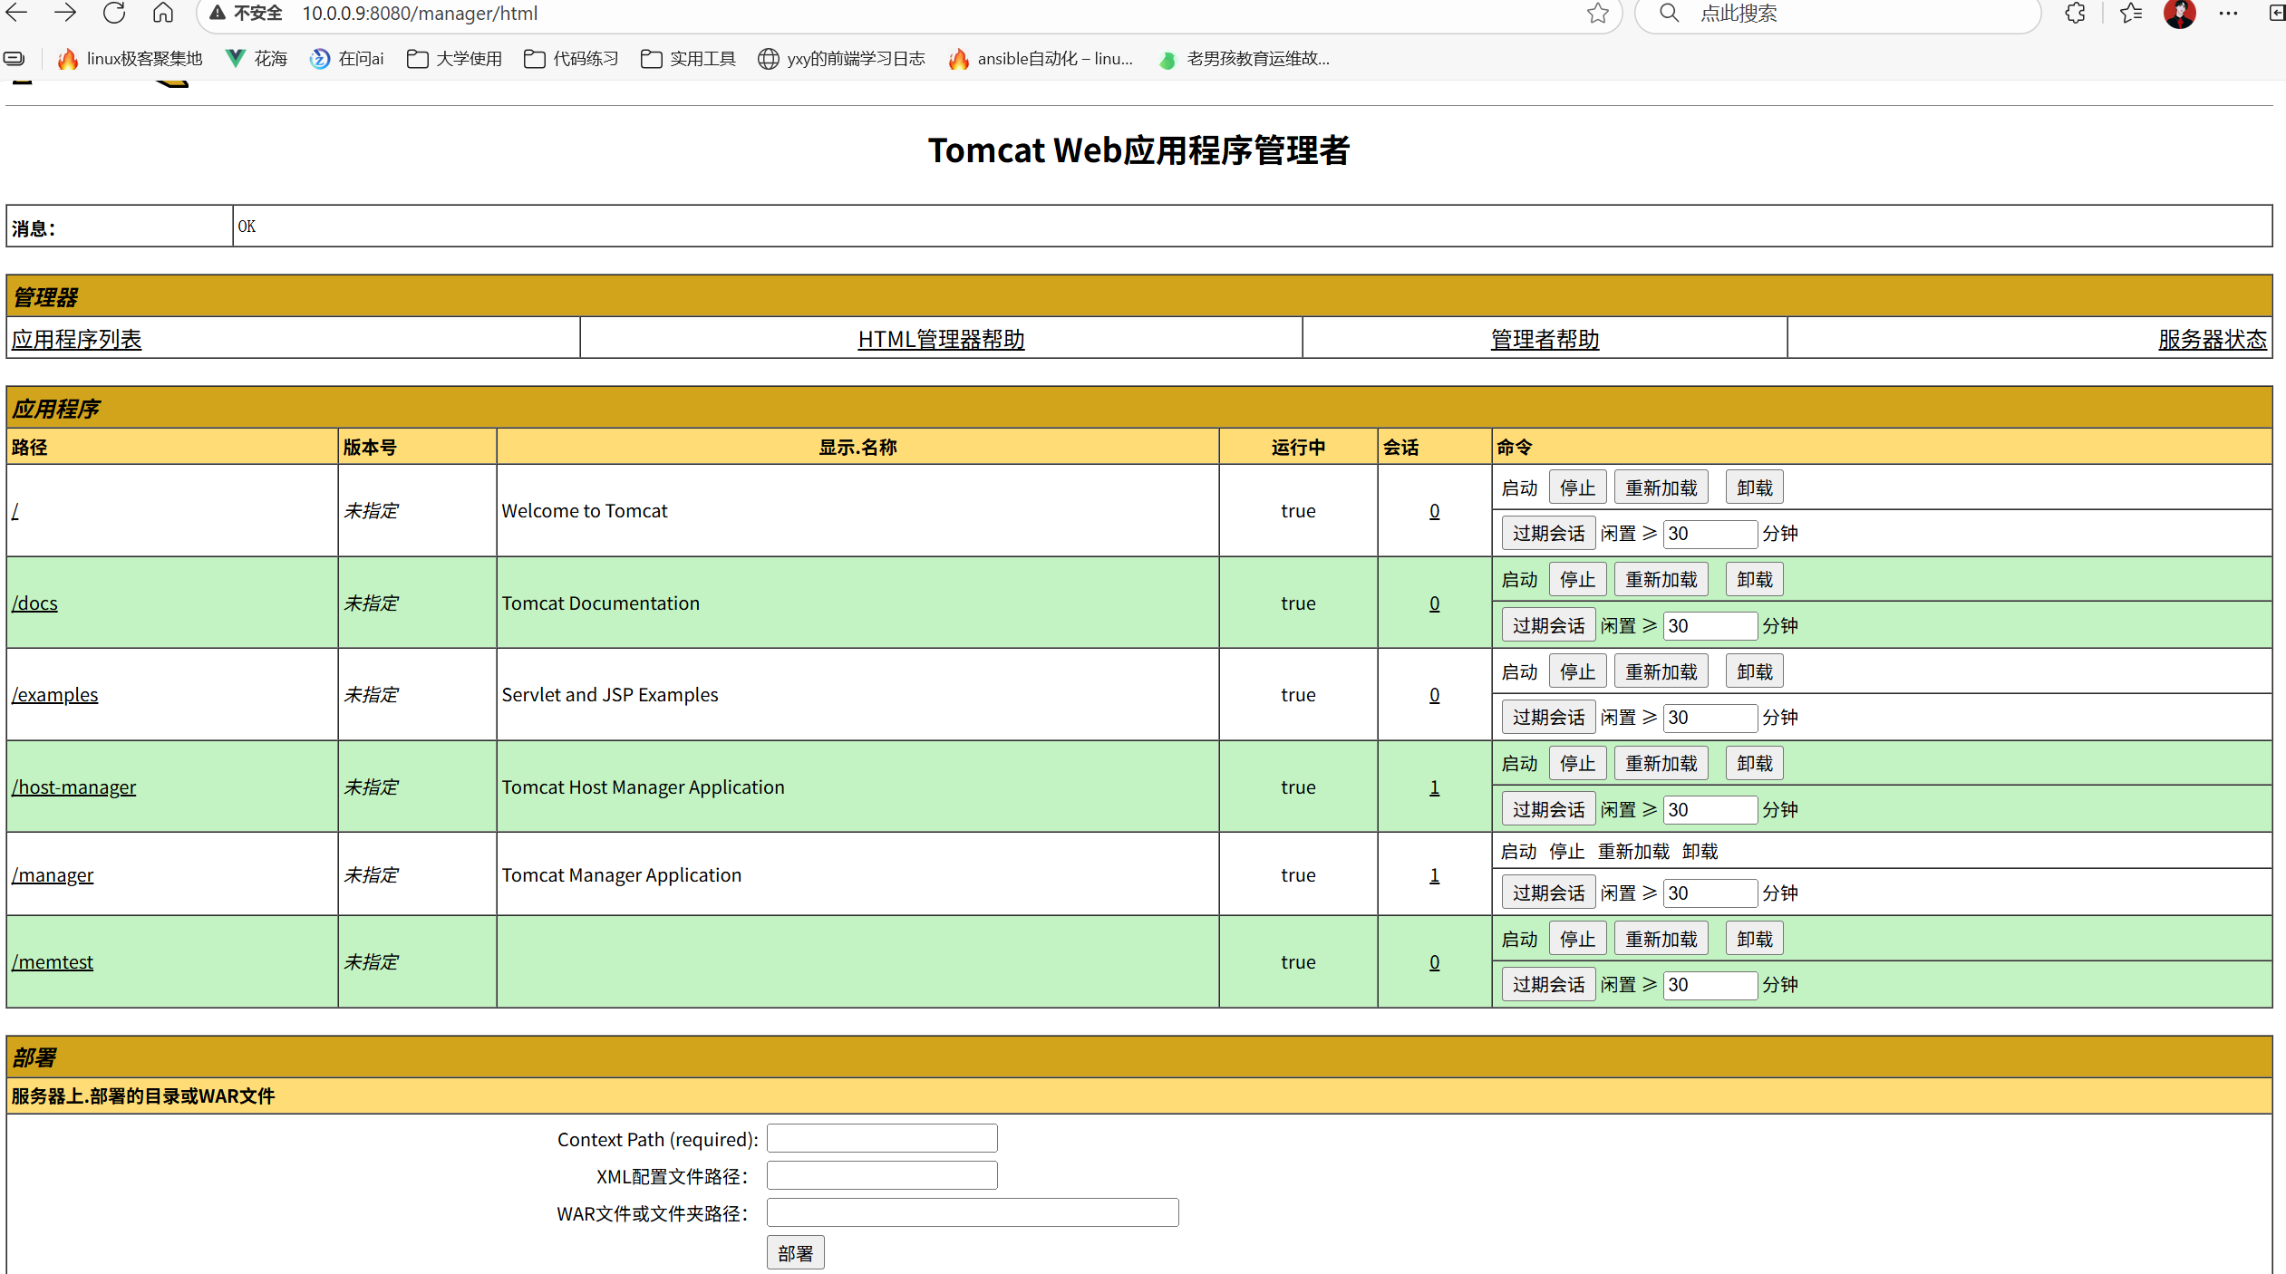Reload the /docs application
The height and width of the screenshot is (1274, 2286).
pos(1661,579)
